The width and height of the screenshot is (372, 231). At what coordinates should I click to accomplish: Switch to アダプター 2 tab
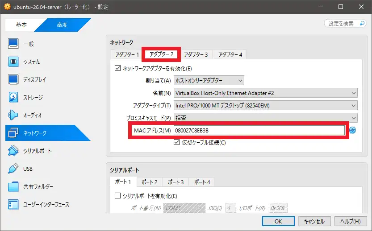tap(161, 54)
